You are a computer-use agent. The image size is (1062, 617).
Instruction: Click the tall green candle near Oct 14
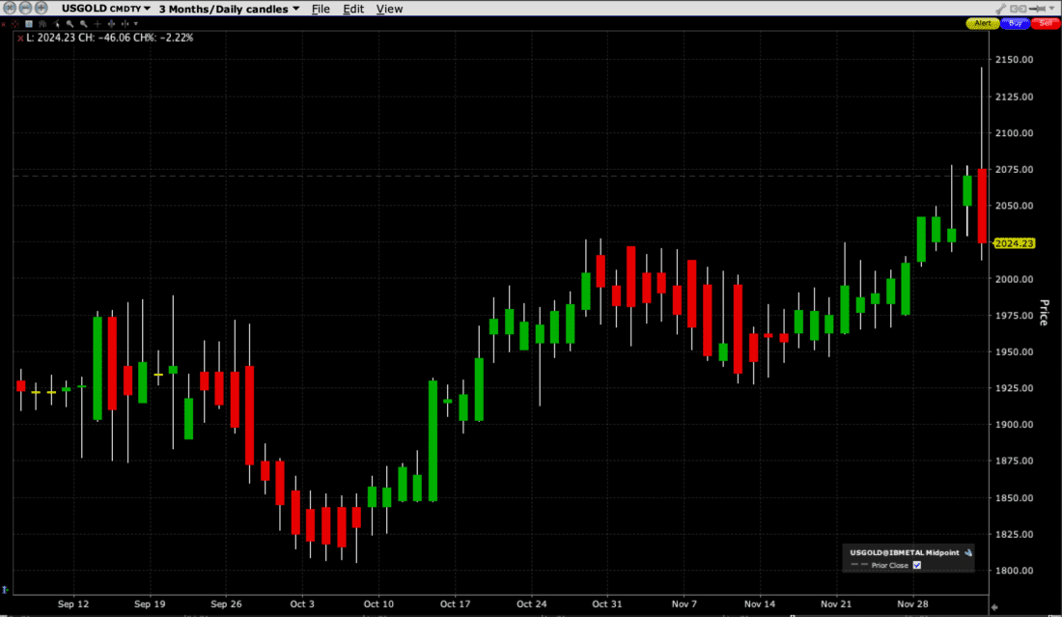pyautogui.click(x=433, y=441)
